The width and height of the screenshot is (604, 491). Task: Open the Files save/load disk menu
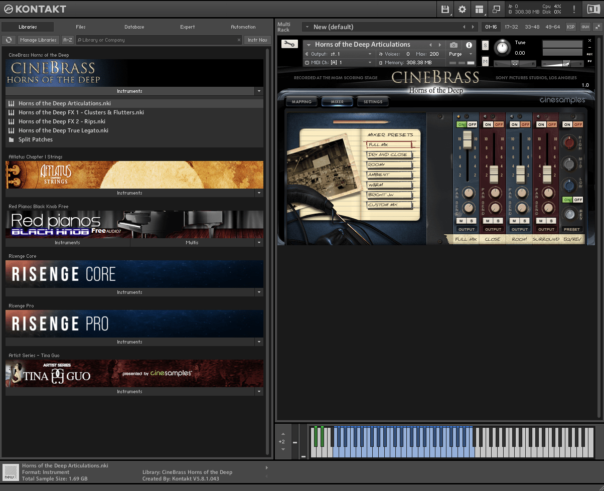[445, 9]
